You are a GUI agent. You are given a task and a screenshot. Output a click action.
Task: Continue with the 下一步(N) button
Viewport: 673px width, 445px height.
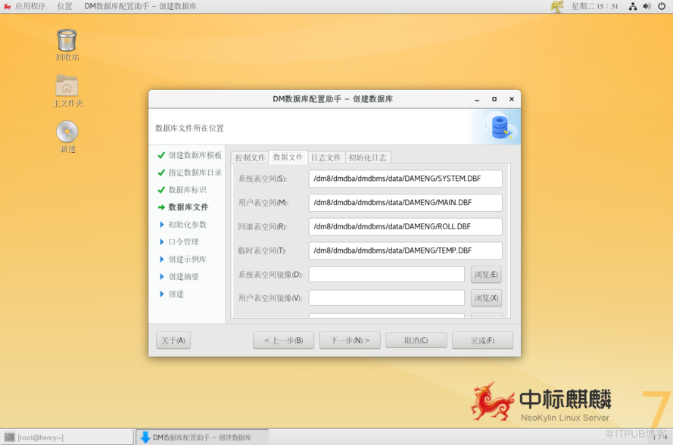[x=350, y=341]
